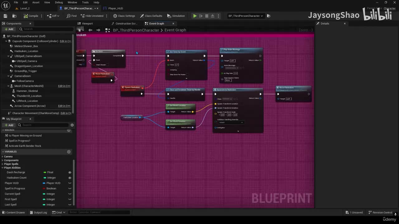Open play mode options three-dot menu

click(218, 16)
